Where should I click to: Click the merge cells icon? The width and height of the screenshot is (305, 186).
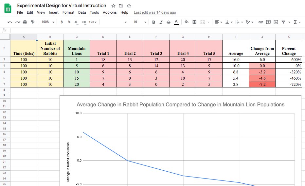click(x=203, y=22)
